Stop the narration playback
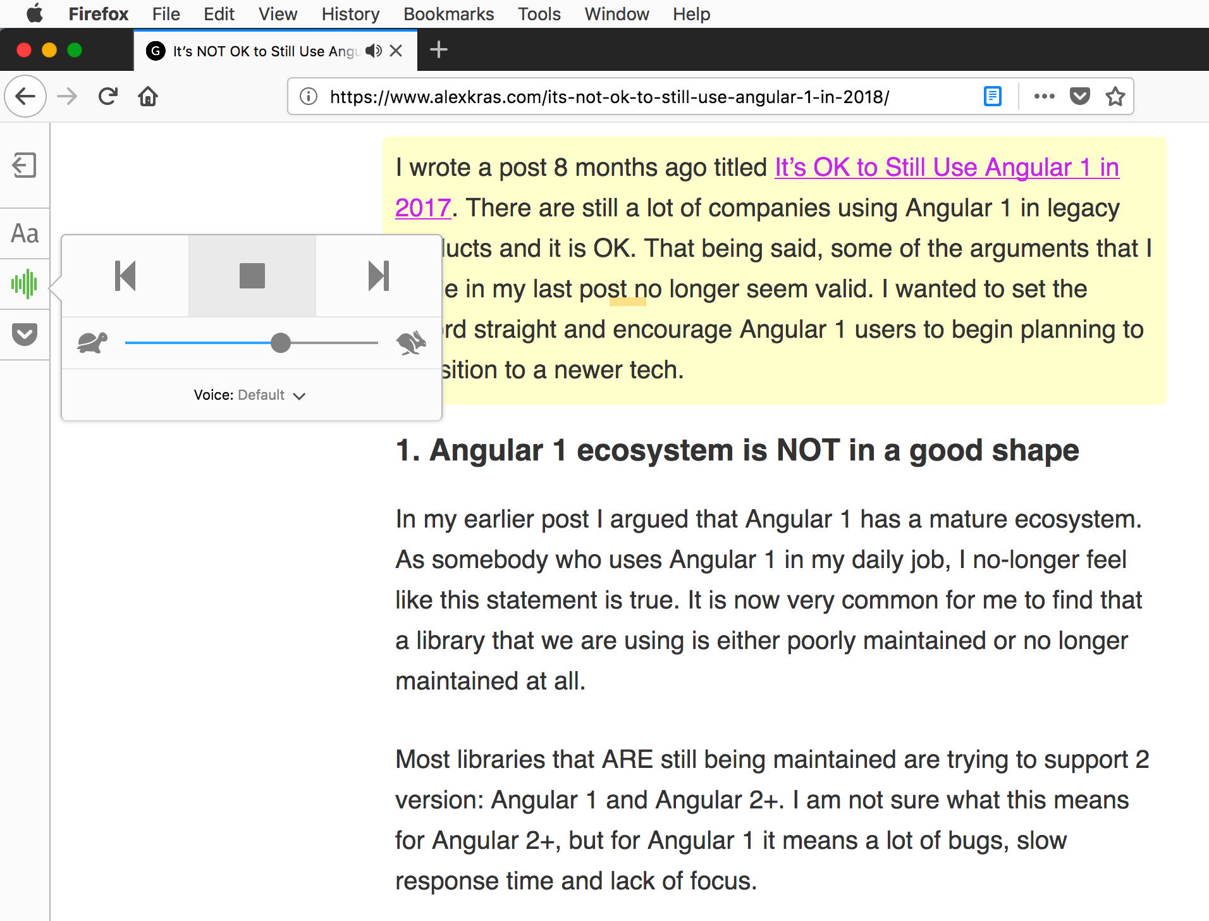The image size is (1209, 921). point(252,276)
